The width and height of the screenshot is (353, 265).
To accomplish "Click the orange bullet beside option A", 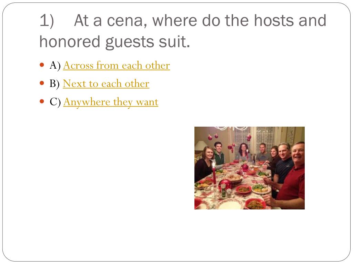I will coord(42,65).
